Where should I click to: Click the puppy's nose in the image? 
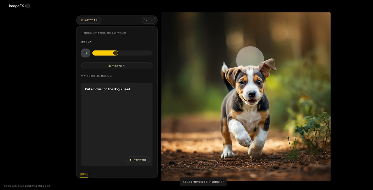coord(252,94)
